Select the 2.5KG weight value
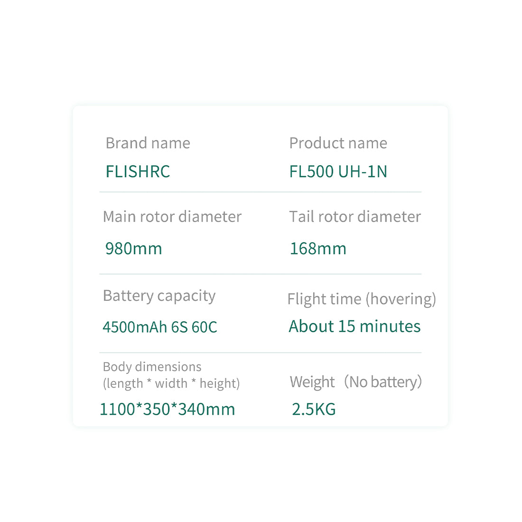This screenshot has height=522, width=522. pyautogui.click(x=314, y=409)
